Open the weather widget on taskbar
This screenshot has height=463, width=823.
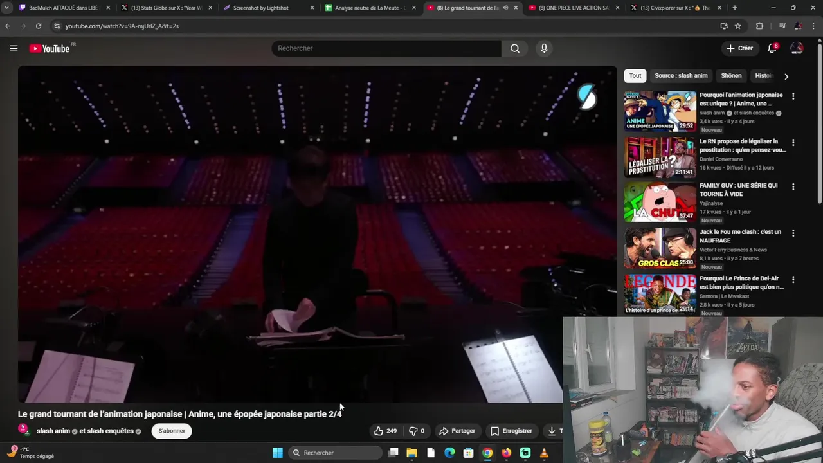click(30, 452)
